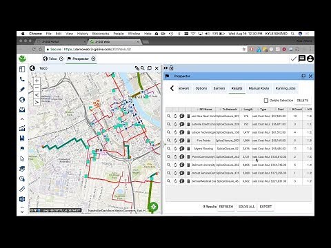The width and height of the screenshot is (331, 248).
Task: Zoom to the Five Points result row
Action: point(168,141)
